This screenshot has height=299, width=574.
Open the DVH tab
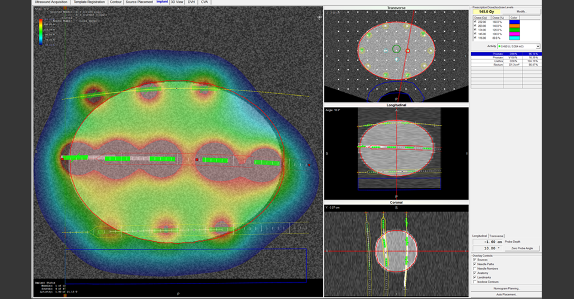pos(191,2)
